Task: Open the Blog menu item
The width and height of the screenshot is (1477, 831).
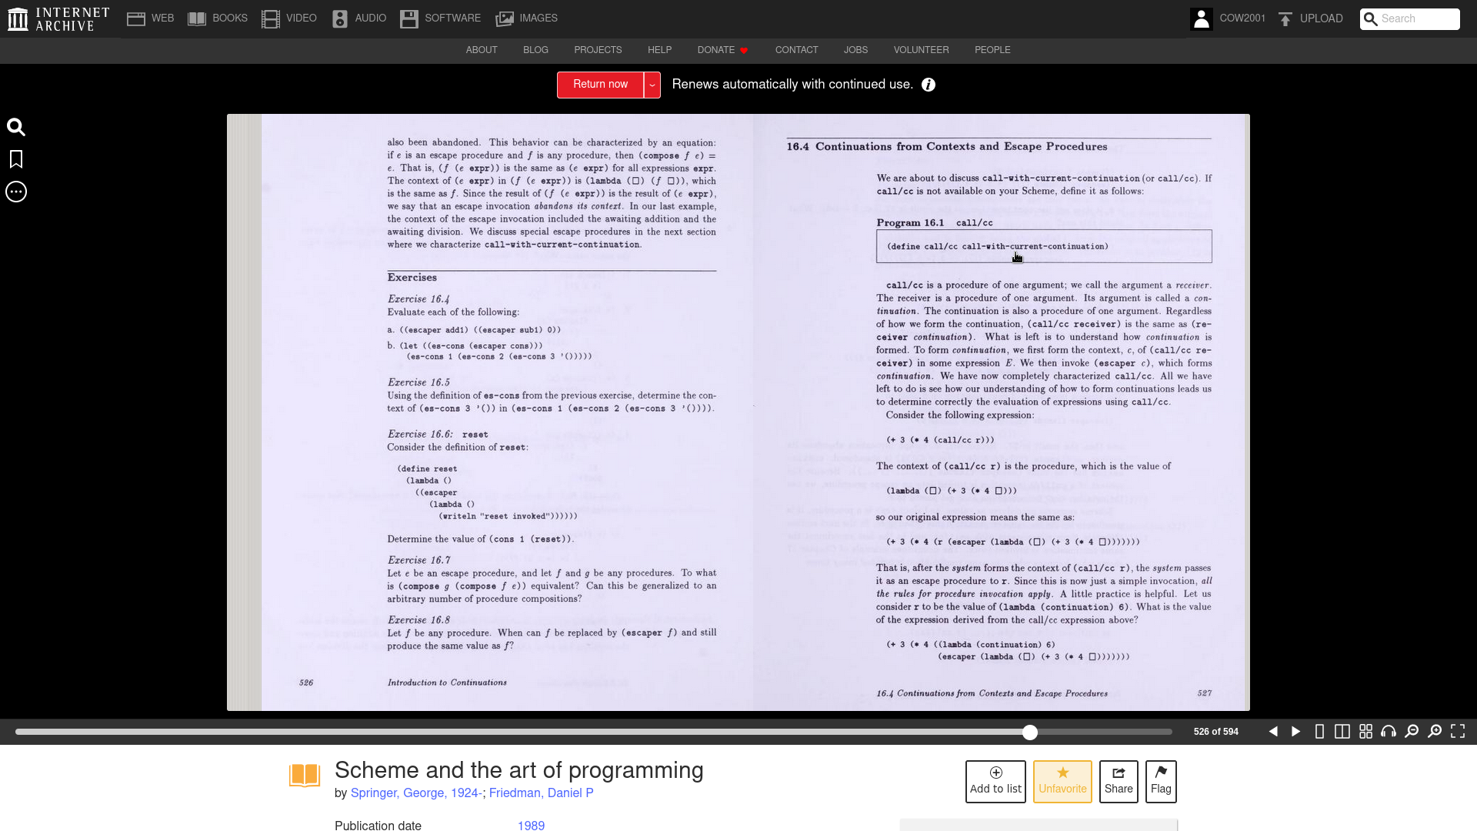Action: [535, 50]
